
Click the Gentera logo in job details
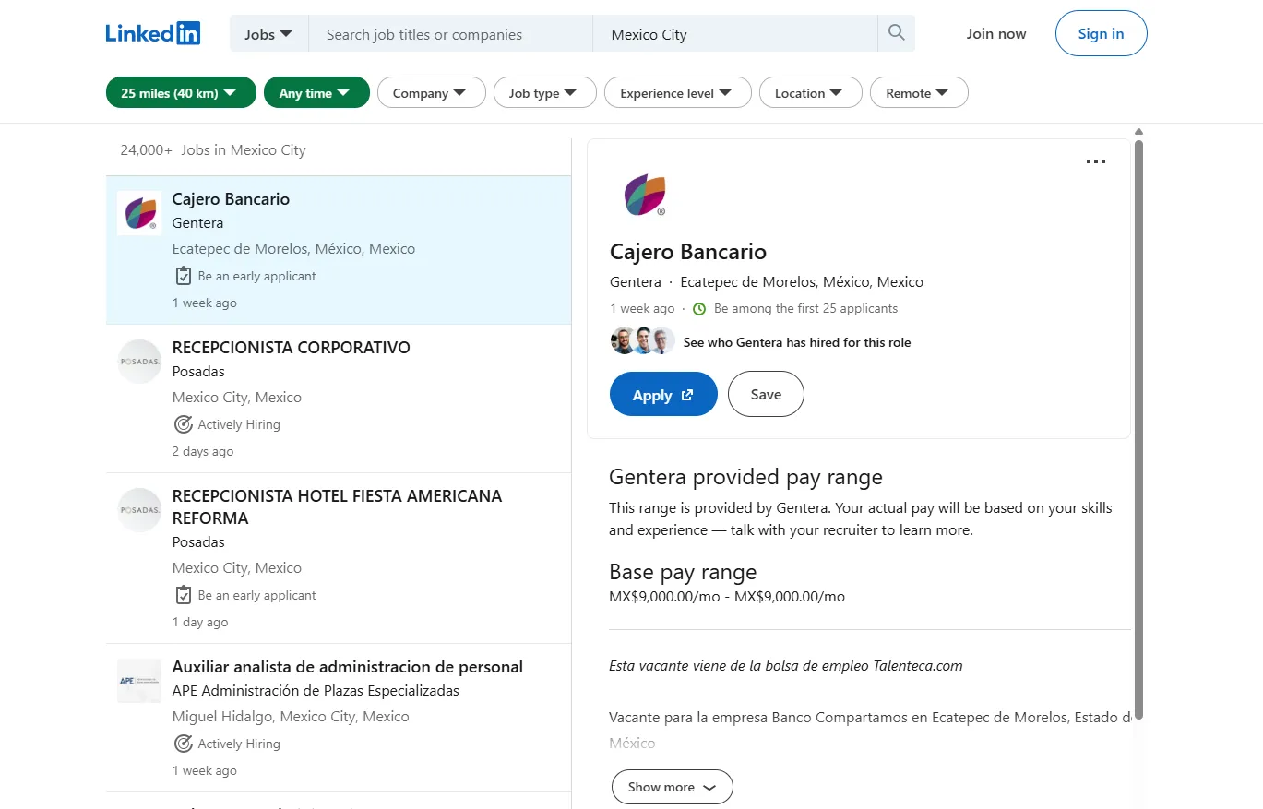coord(645,194)
